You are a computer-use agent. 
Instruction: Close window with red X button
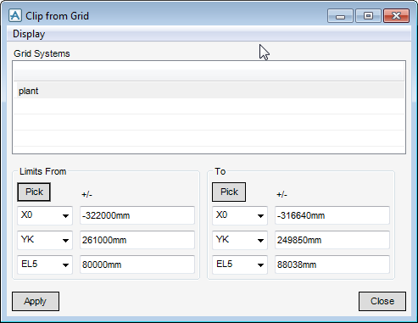tap(396, 16)
